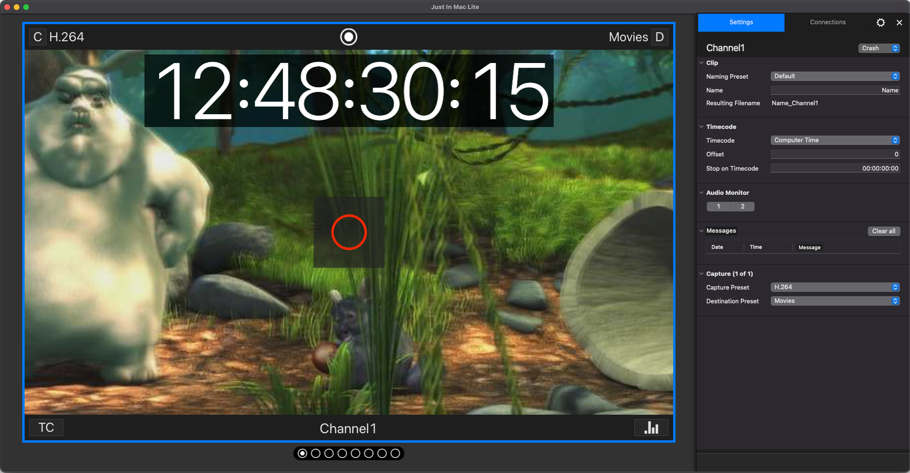Open the Capture Preset dropdown
The width and height of the screenshot is (910, 473).
click(x=835, y=287)
